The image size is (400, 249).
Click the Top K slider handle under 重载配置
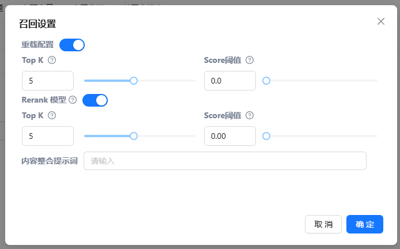[x=134, y=81]
